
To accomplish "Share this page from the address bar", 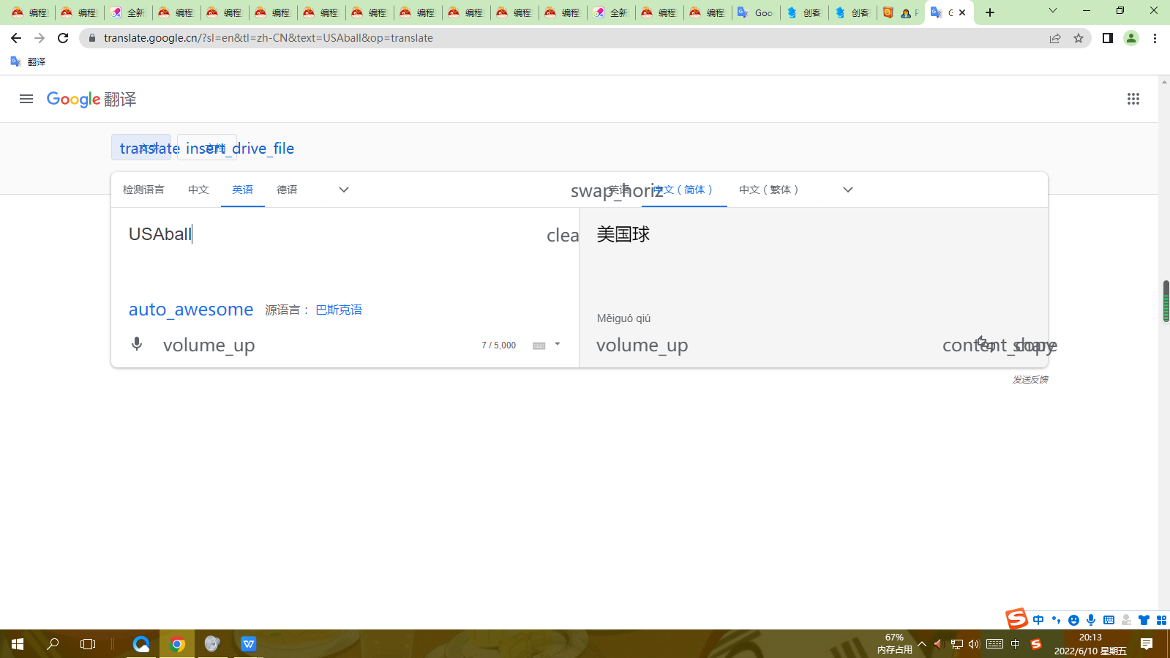I will pyautogui.click(x=1055, y=38).
